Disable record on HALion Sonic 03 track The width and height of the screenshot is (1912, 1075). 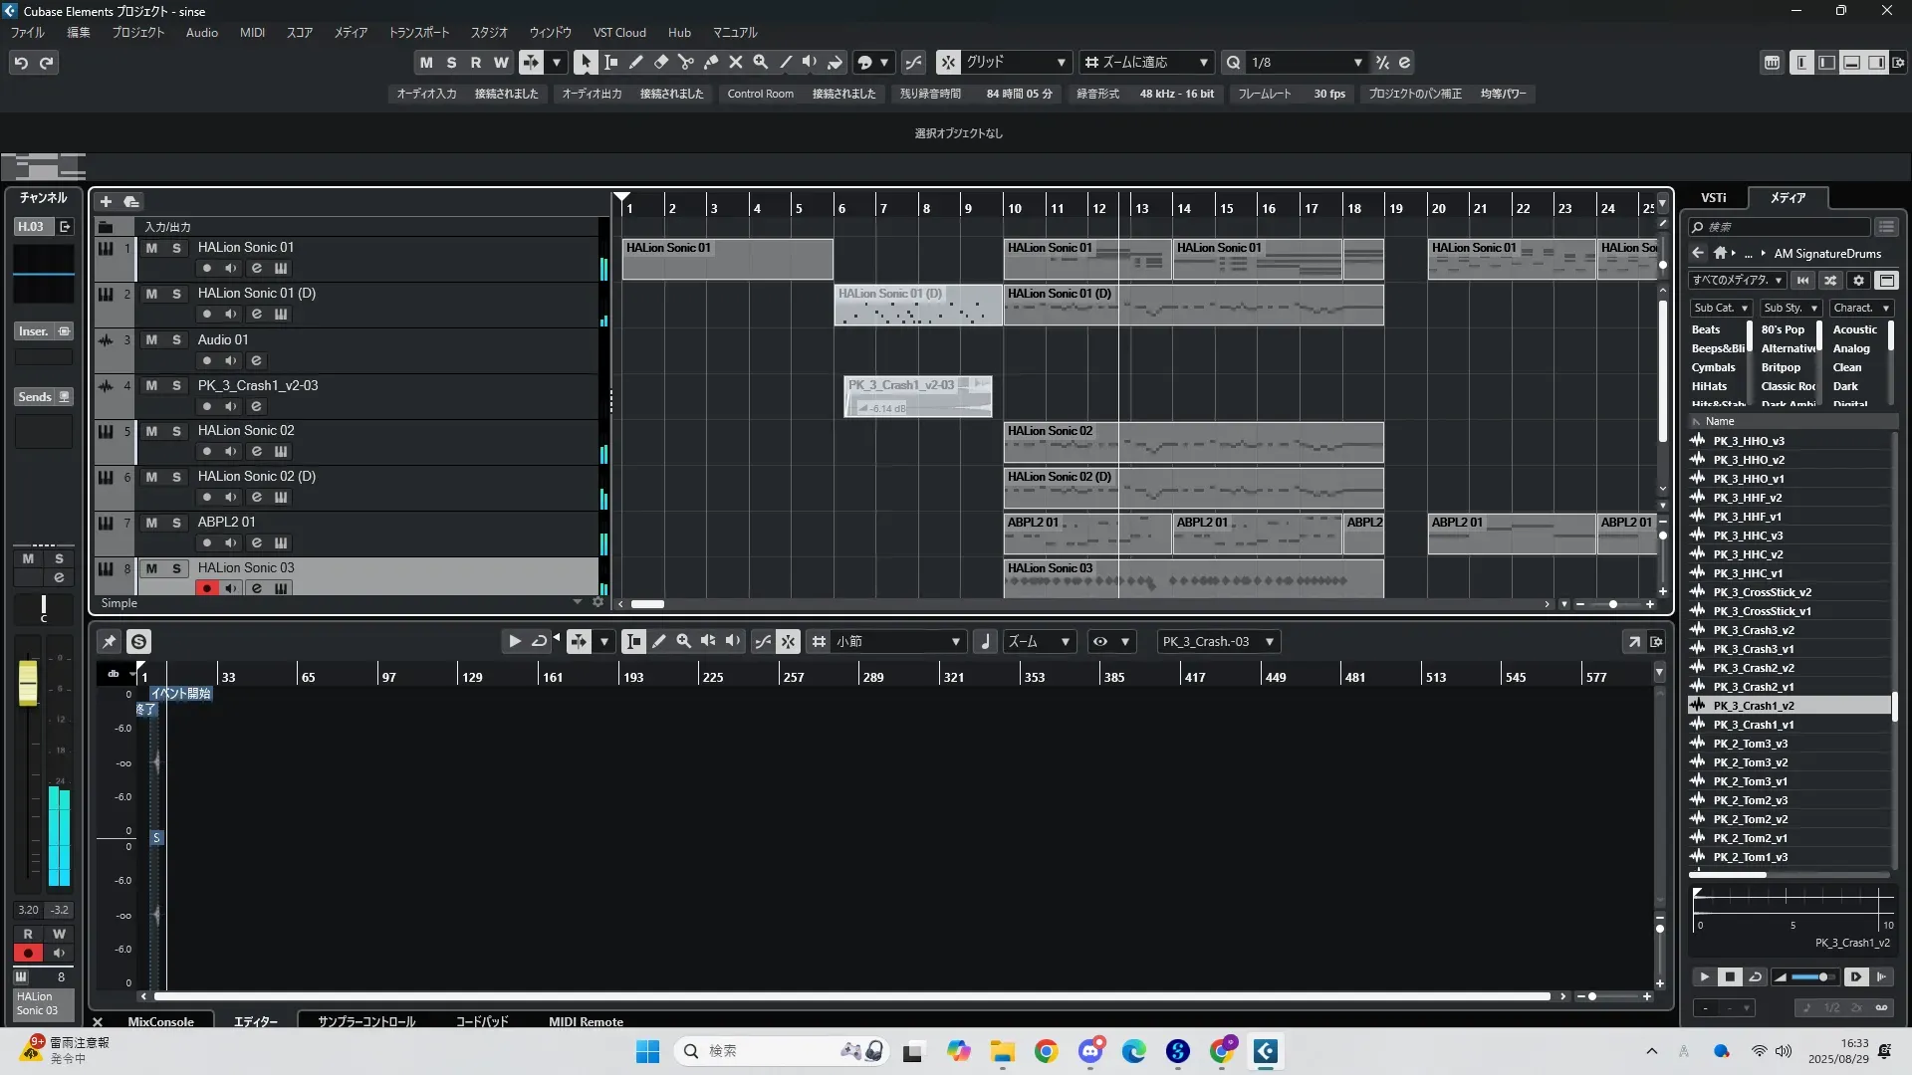pos(206,588)
